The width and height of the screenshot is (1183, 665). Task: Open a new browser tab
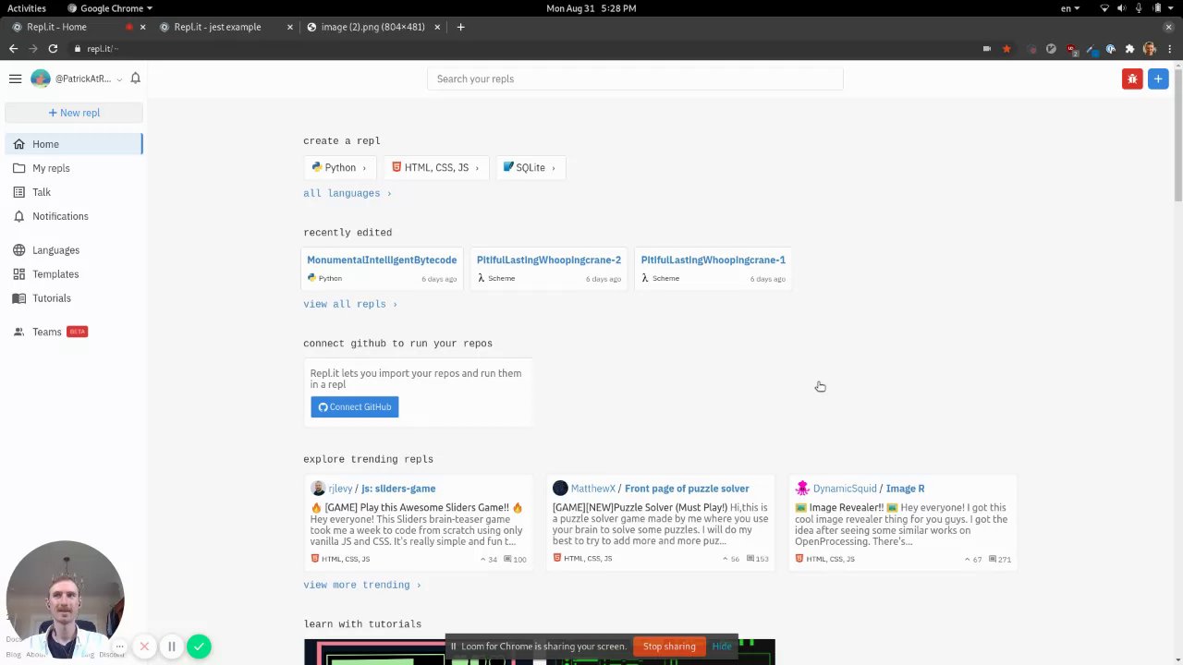tap(461, 27)
